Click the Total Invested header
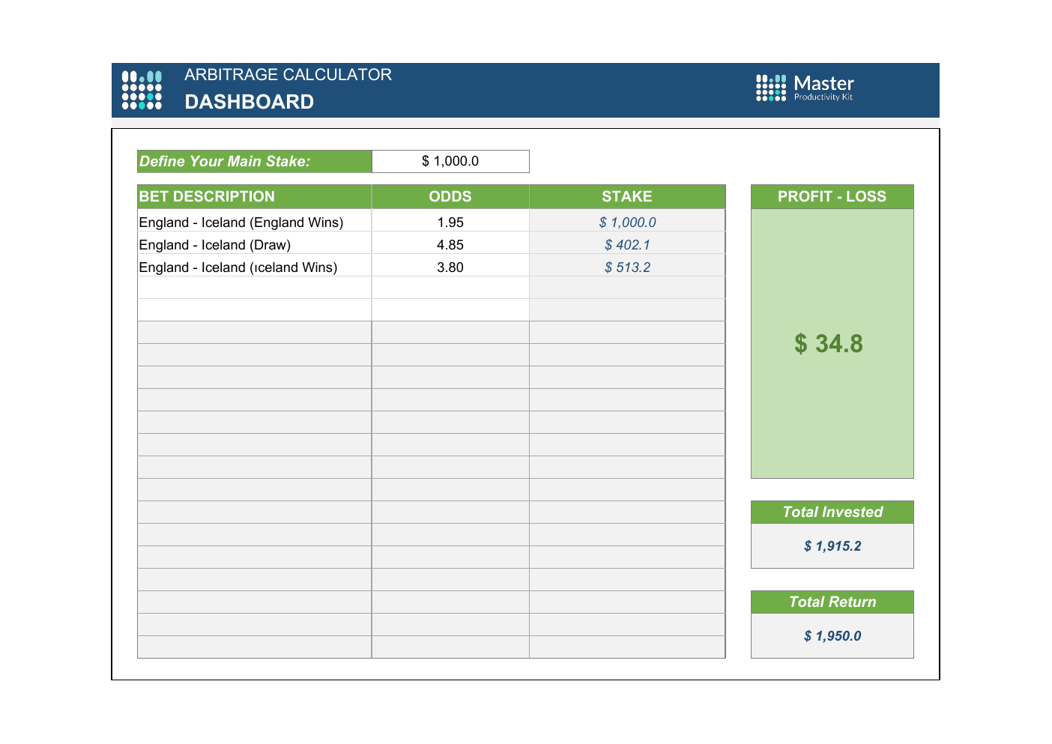Viewport: 1052px width, 744px height. pos(832,512)
